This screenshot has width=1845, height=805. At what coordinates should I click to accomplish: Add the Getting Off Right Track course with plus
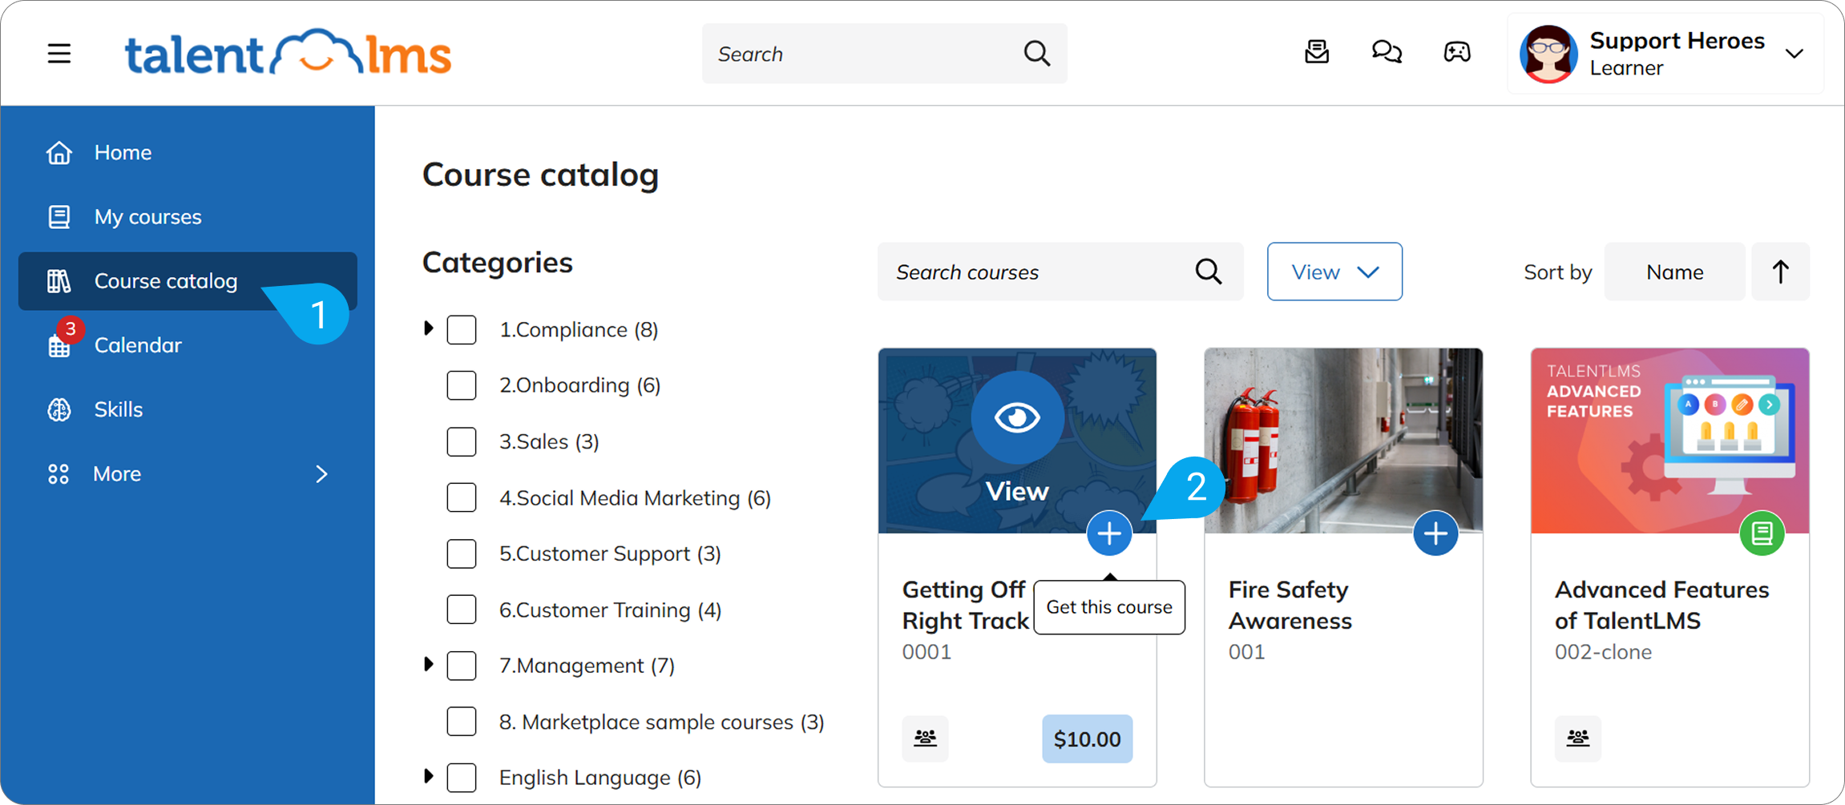(1109, 533)
